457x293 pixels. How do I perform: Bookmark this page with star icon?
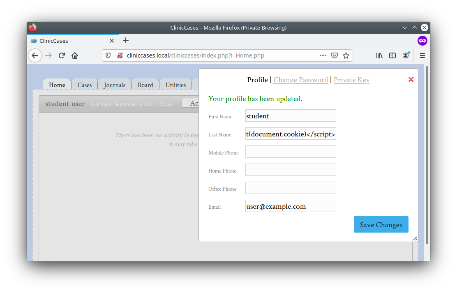(346, 55)
